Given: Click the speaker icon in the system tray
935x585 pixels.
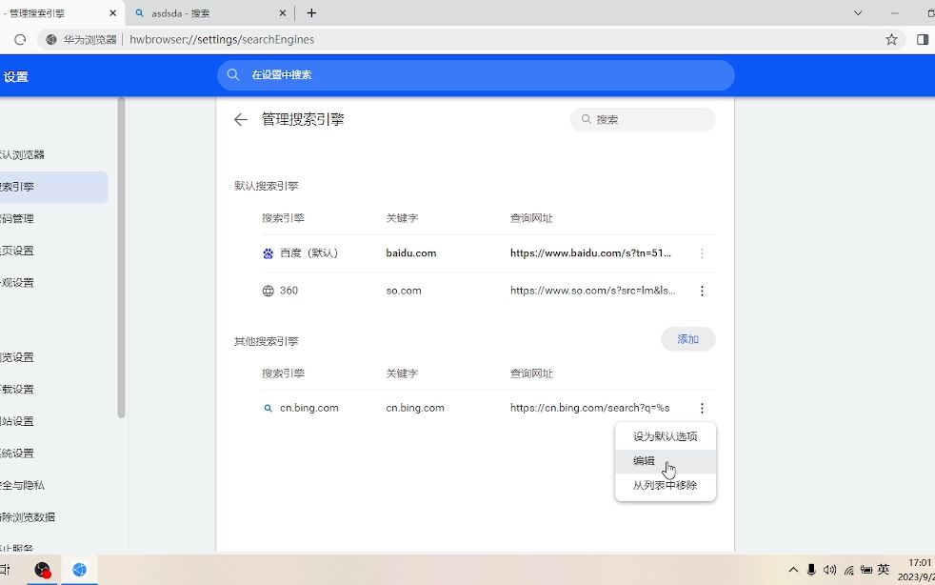Looking at the screenshot, I should [x=829, y=569].
